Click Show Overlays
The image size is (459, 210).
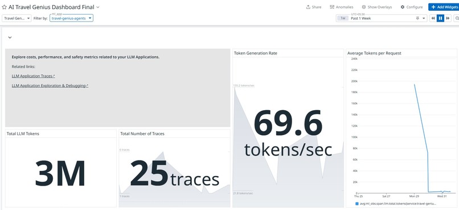tap(377, 7)
